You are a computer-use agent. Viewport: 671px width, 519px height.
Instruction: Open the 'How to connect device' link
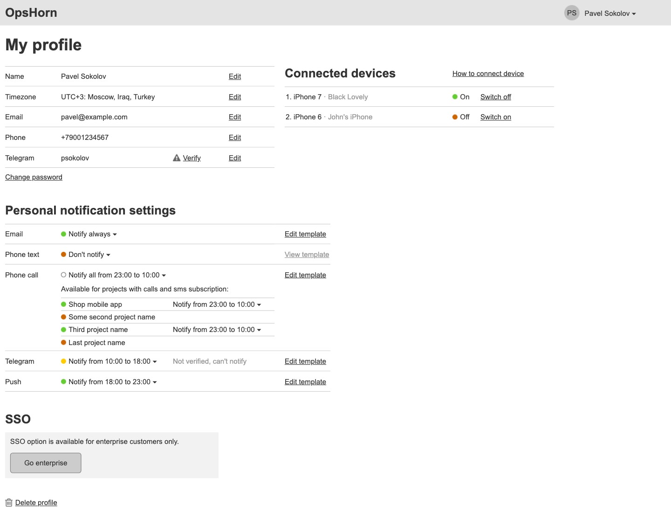(x=488, y=74)
